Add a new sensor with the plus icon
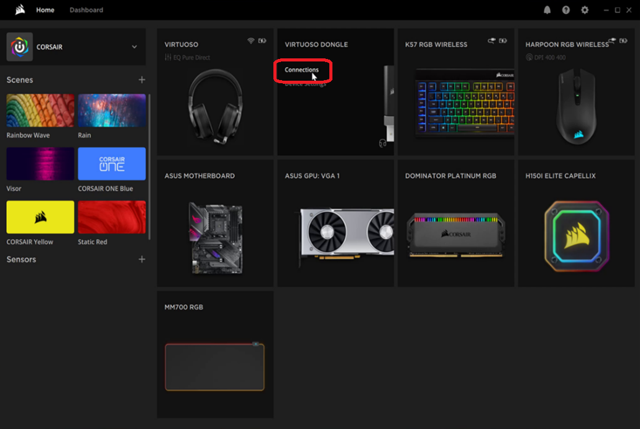Screen dimensions: 640x429 [142, 259]
